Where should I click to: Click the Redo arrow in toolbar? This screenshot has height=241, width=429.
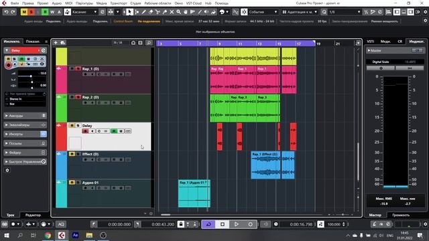[x=13, y=12]
